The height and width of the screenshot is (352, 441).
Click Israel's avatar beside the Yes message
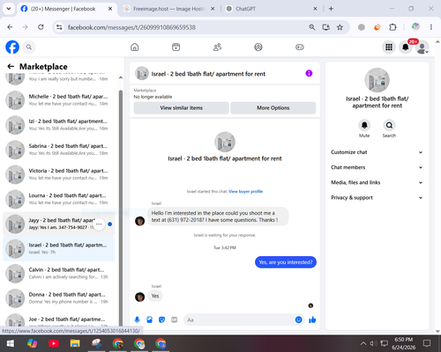[139, 297]
